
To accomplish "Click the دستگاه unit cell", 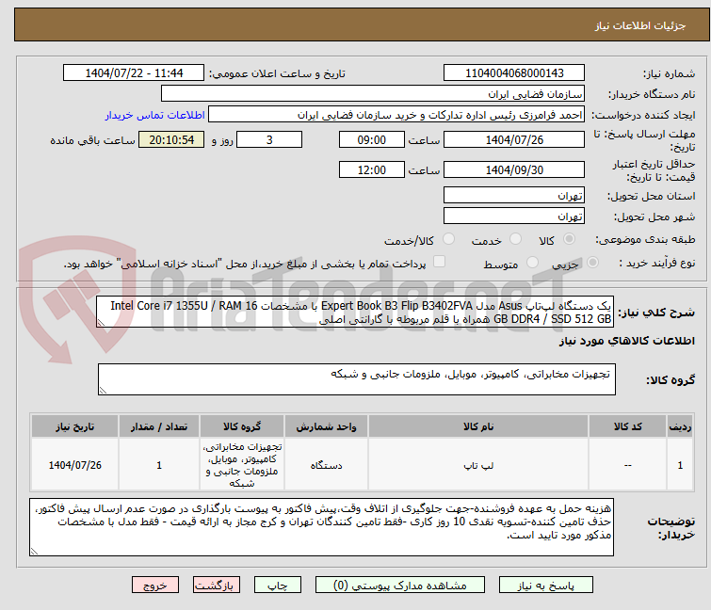I will [x=326, y=465].
